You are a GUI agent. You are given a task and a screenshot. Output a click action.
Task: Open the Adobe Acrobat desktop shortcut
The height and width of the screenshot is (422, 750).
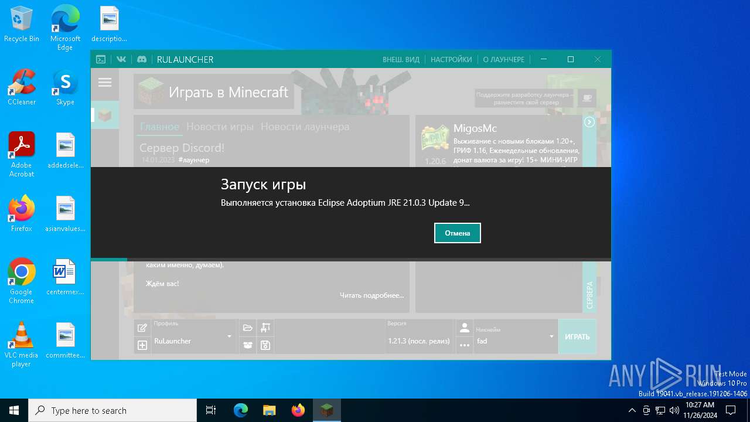22,155
